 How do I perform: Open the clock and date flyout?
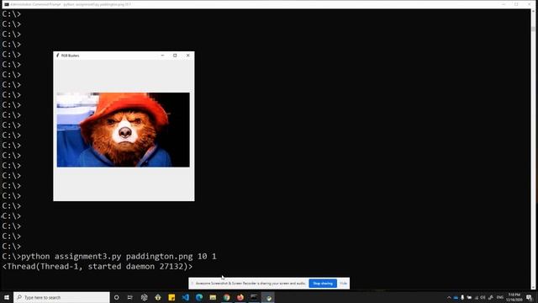pyautogui.click(x=514, y=297)
